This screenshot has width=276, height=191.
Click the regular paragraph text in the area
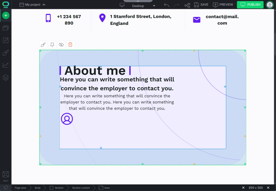coord(117,102)
